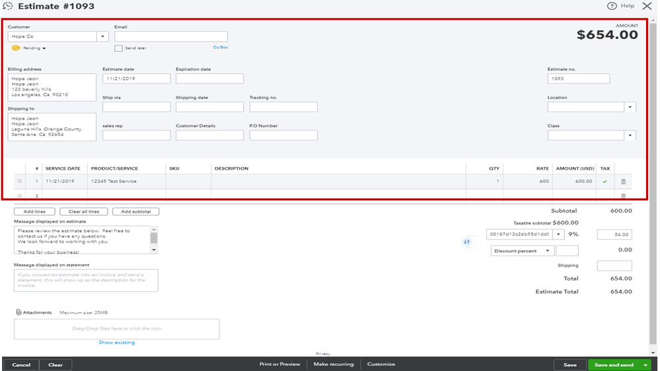The image size is (660, 371).
Task: Click the Shipping to address box
Action: 52,127
